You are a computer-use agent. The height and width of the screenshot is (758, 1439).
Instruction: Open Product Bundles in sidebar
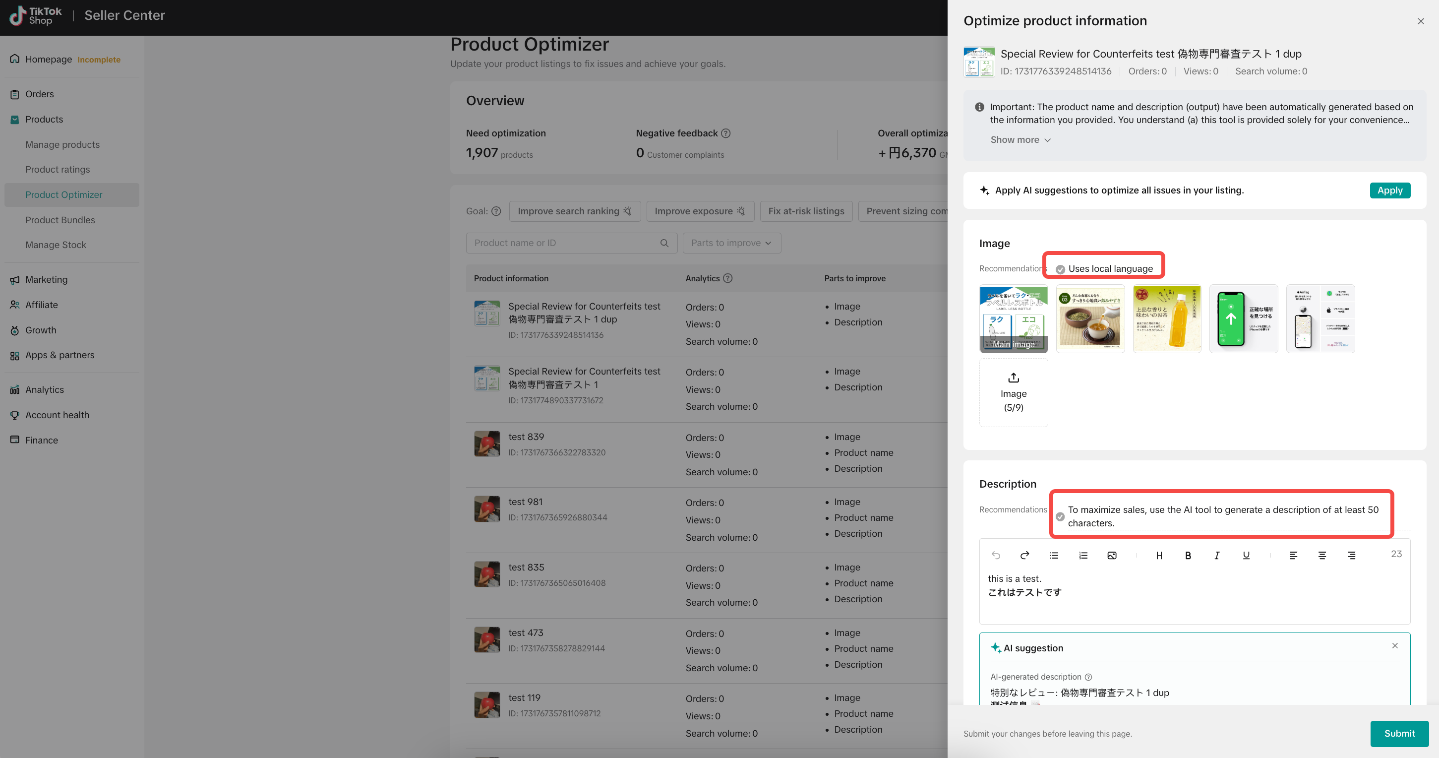(60, 220)
